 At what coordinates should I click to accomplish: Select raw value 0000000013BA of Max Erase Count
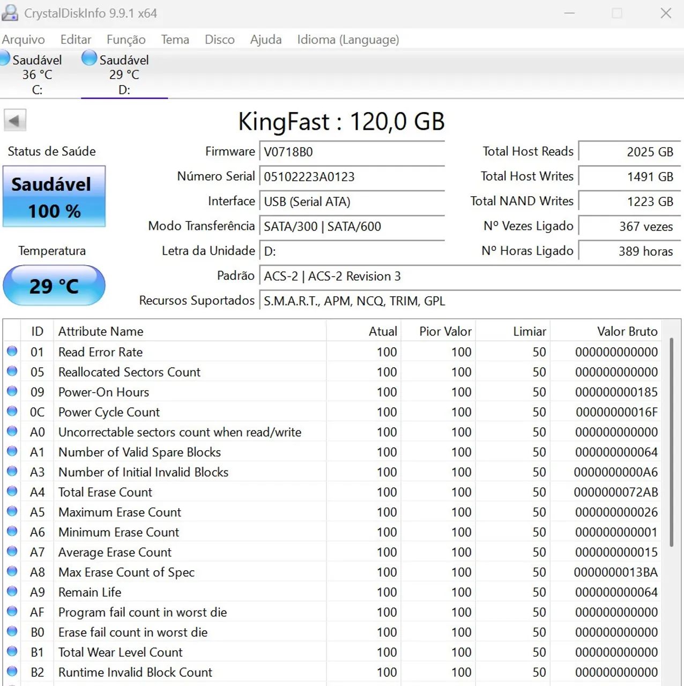click(616, 572)
